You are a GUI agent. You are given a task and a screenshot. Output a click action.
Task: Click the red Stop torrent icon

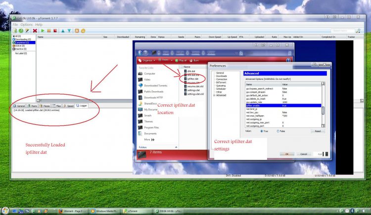point(55,31)
